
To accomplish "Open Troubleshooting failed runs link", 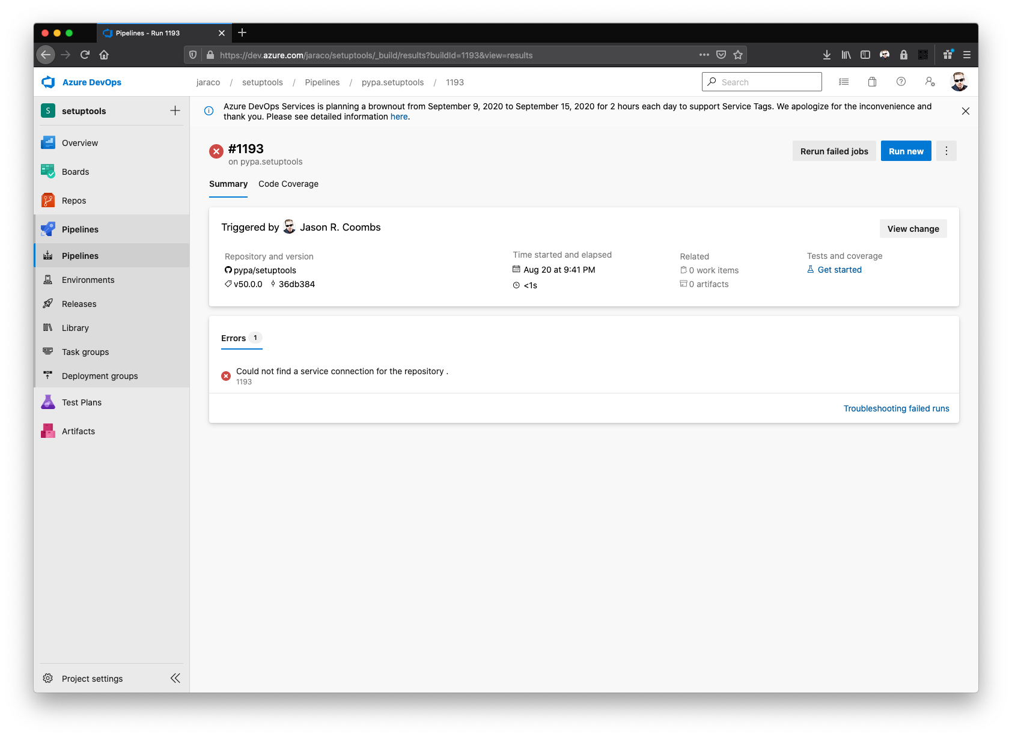I will pyautogui.click(x=896, y=408).
